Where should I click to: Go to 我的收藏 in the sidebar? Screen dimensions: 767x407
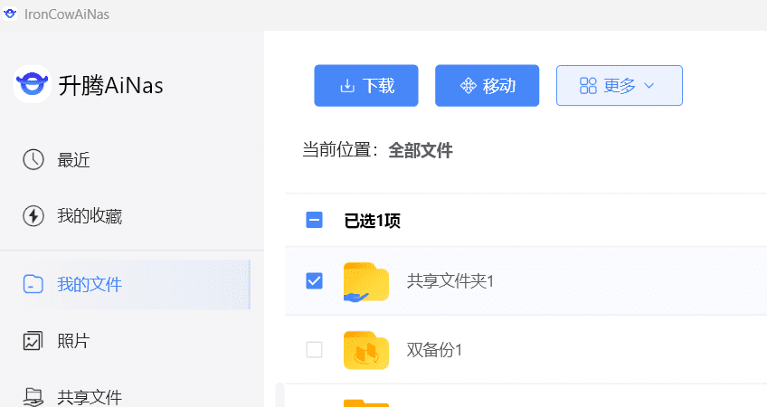pyautogui.click(x=89, y=216)
